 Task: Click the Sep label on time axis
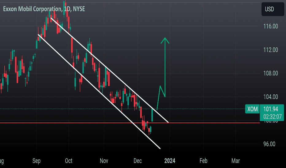[37, 161]
